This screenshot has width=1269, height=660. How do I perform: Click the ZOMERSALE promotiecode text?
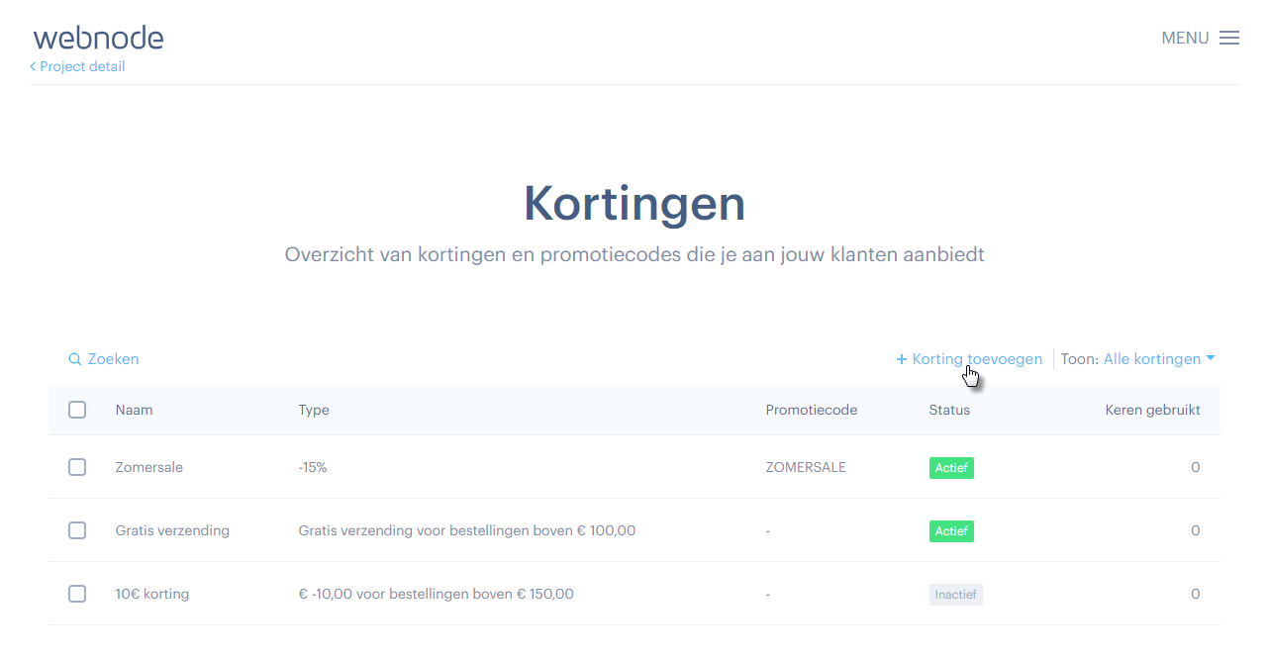click(806, 467)
